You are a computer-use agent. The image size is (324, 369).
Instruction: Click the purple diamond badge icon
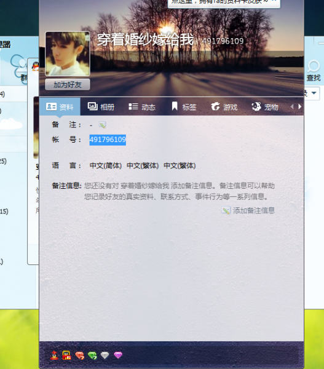pos(118,355)
